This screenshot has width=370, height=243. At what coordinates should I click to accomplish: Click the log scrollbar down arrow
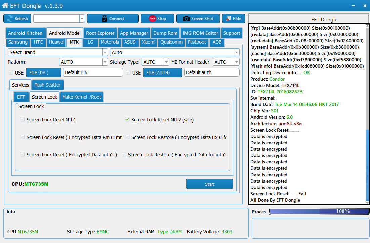(367, 203)
